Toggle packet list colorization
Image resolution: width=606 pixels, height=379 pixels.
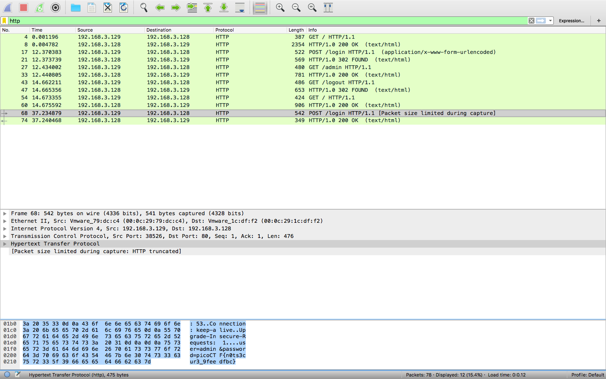point(260,8)
